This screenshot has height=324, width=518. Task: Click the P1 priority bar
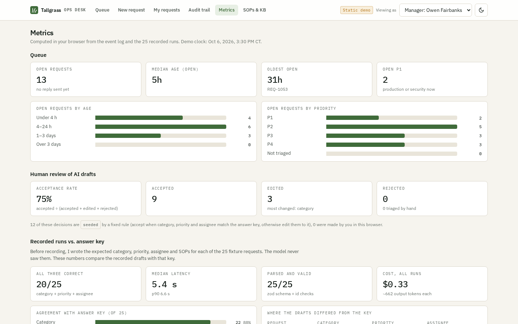click(392, 118)
